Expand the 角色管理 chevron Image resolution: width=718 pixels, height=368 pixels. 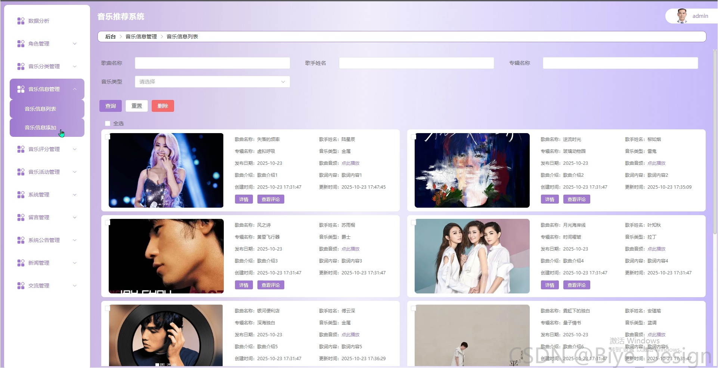click(x=75, y=44)
